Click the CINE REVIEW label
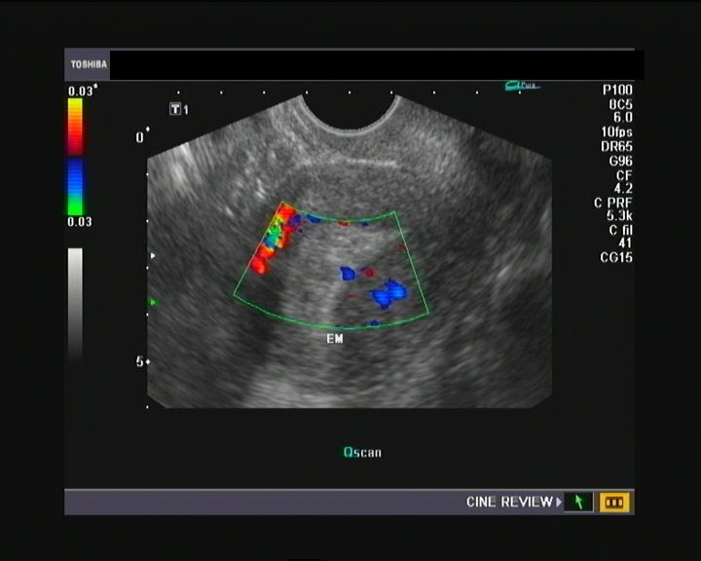Screen dimensions: 701x561 tap(509, 502)
